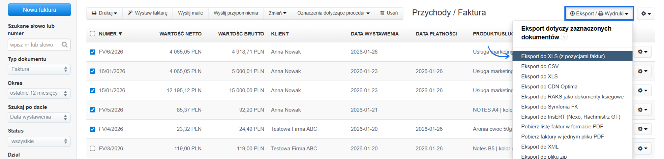The image size is (664, 159).
Task: Open invoice link FV/3/2026
Action: pos(111,148)
